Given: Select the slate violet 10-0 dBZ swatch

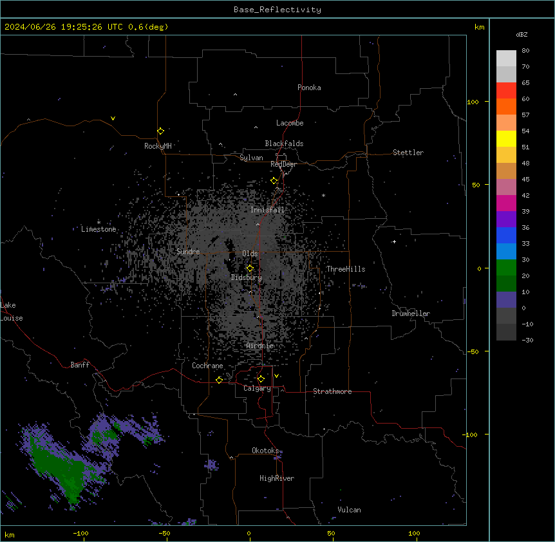Looking at the screenshot, I should [x=506, y=300].
